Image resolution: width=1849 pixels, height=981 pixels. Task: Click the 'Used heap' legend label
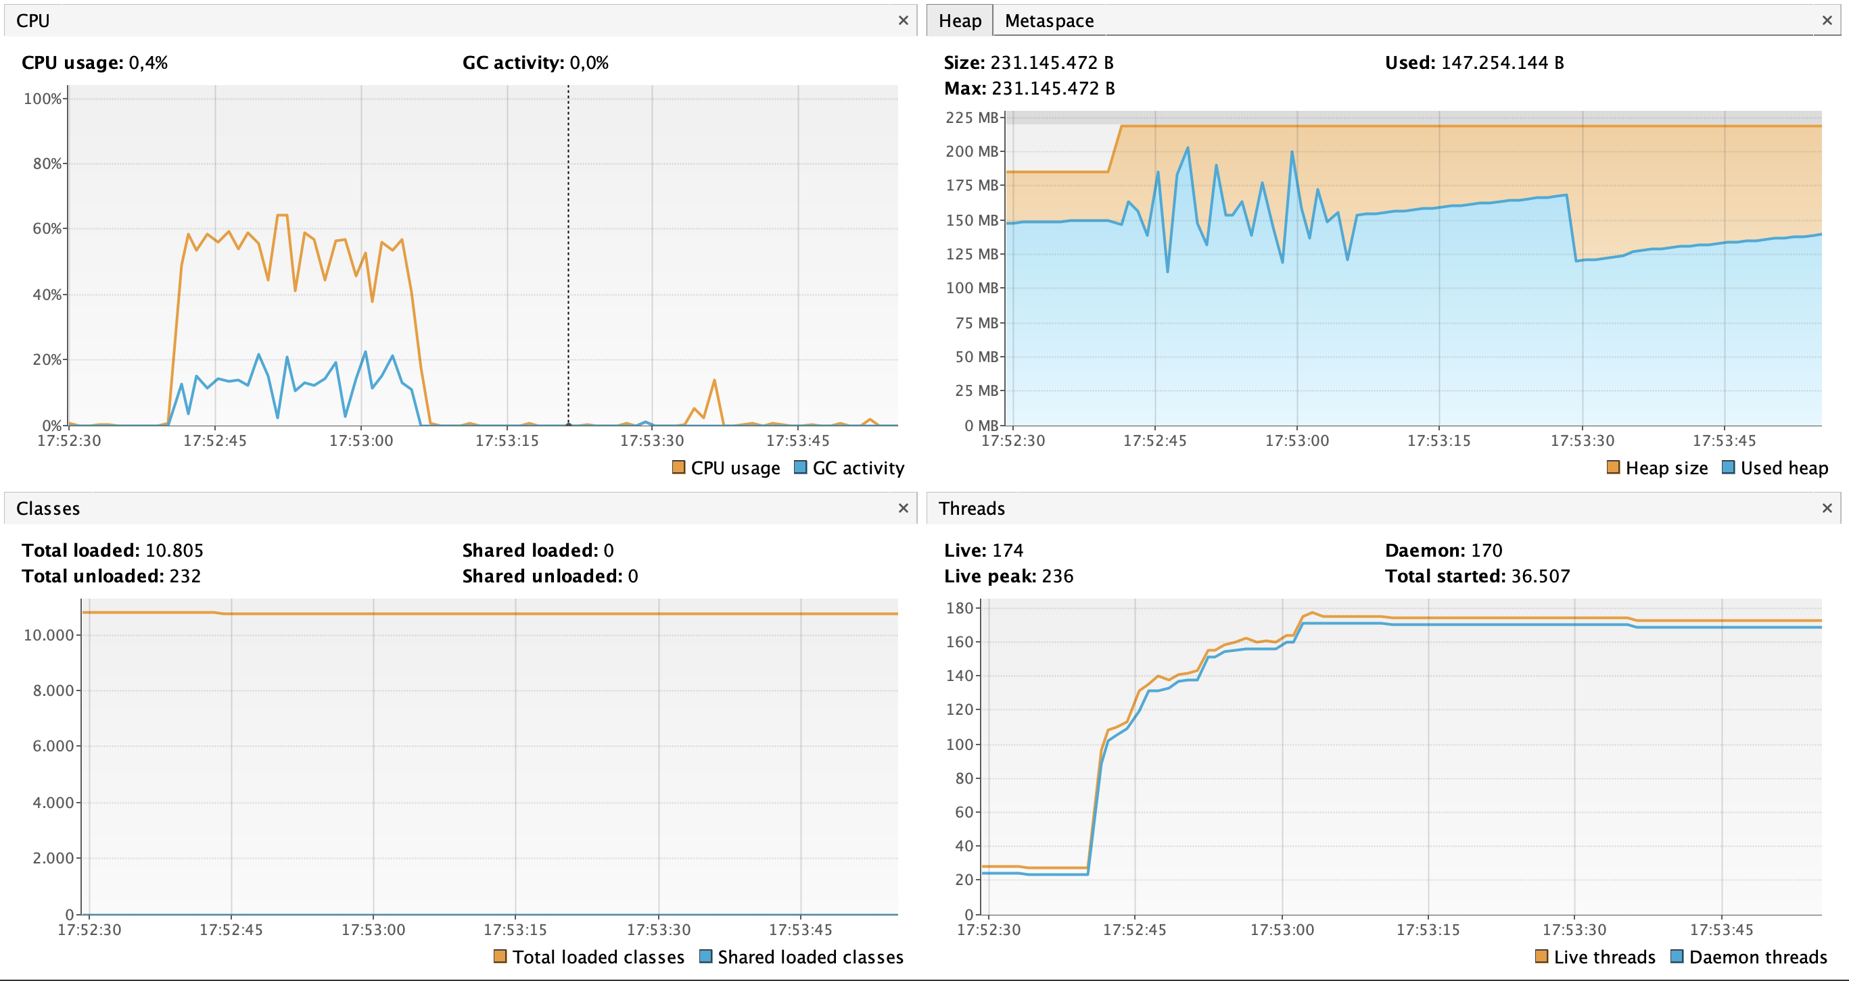[x=1784, y=468]
